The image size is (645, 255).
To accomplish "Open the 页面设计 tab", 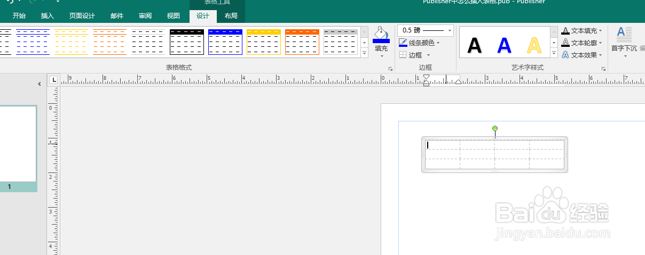I will [x=82, y=16].
